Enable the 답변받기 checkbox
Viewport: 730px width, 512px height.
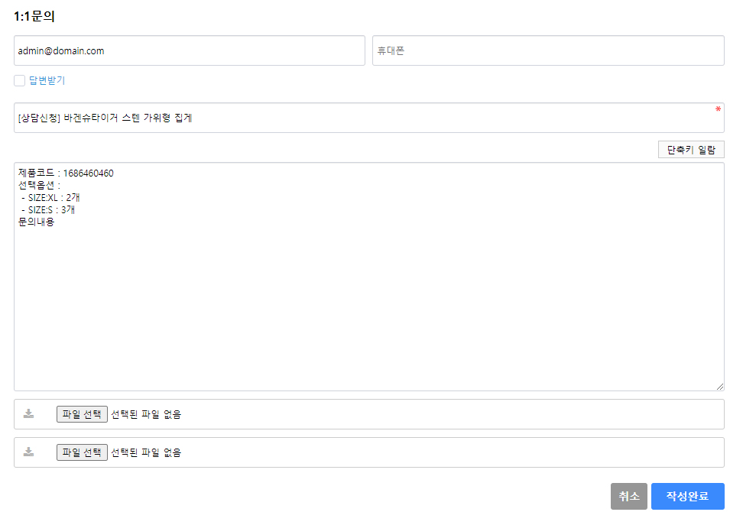tap(20, 80)
